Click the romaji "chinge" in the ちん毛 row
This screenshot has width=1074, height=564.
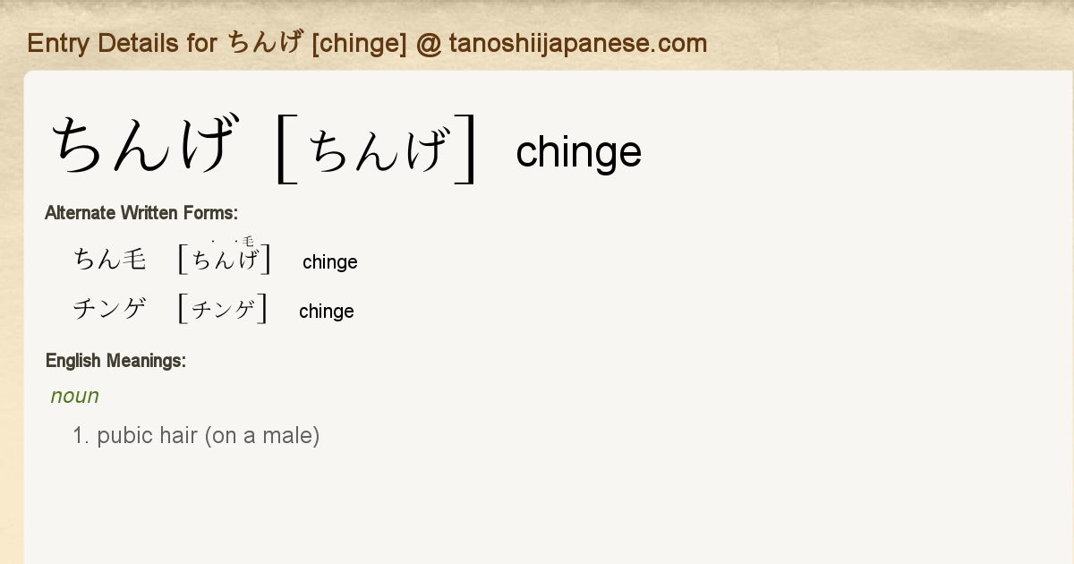click(x=329, y=262)
